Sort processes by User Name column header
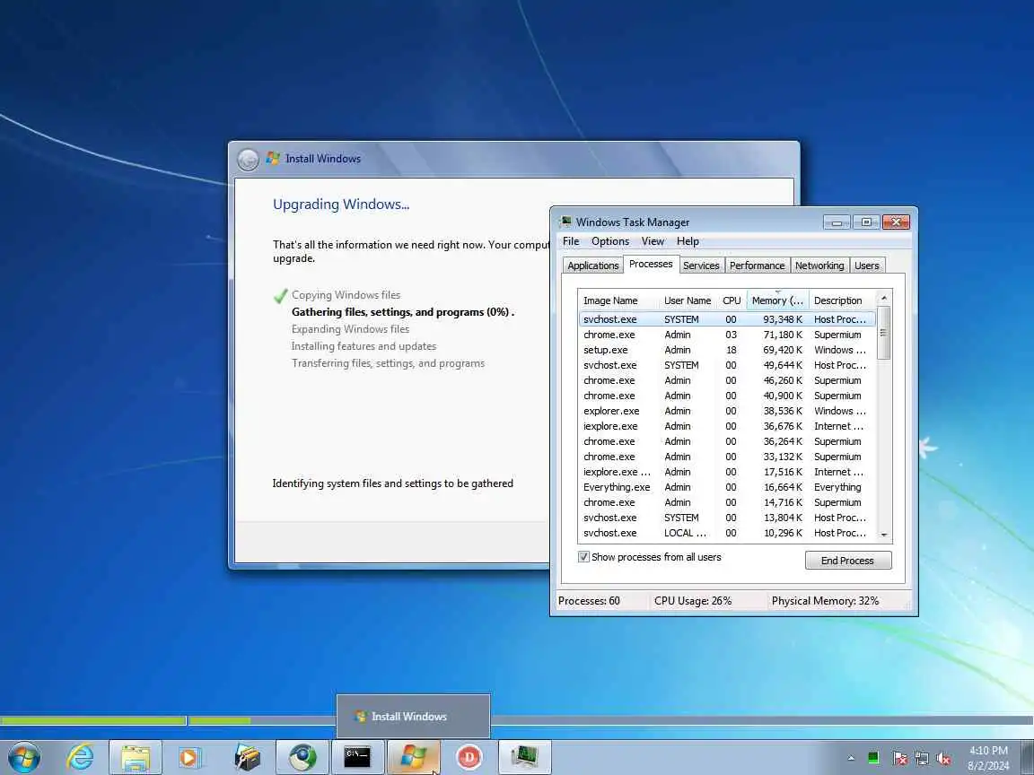The height and width of the screenshot is (775, 1034). click(x=688, y=300)
